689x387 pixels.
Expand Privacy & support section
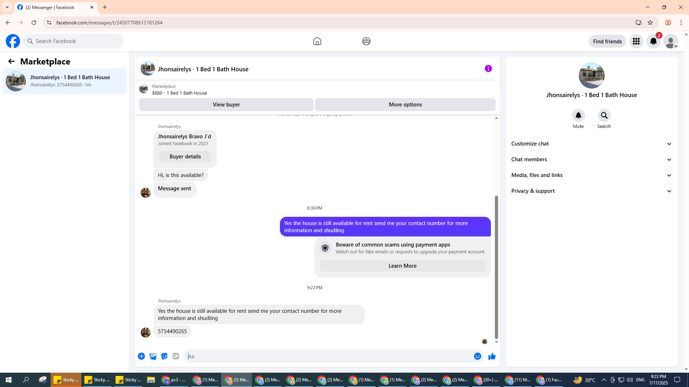pos(591,191)
